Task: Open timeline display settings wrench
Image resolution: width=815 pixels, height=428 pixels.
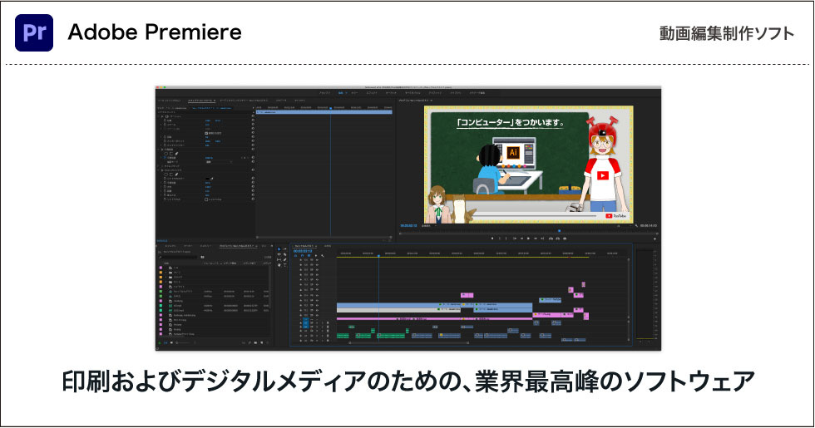Action: click(323, 256)
